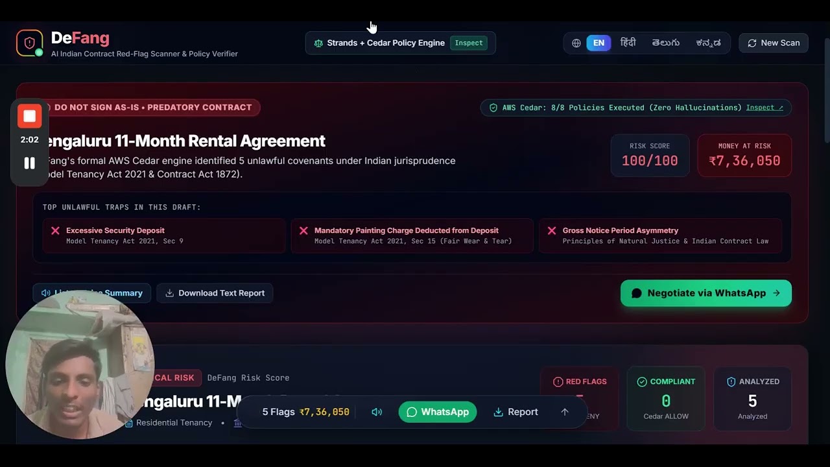Download Text Report

(215, 293)
